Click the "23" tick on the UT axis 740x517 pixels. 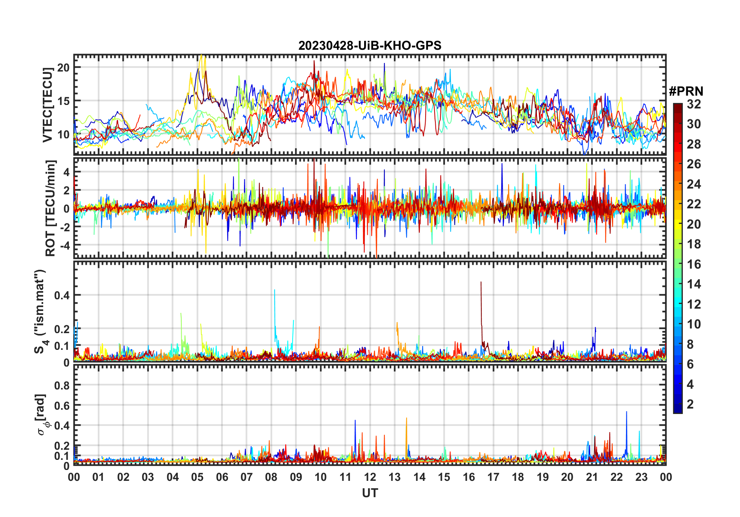pos(641,477)
